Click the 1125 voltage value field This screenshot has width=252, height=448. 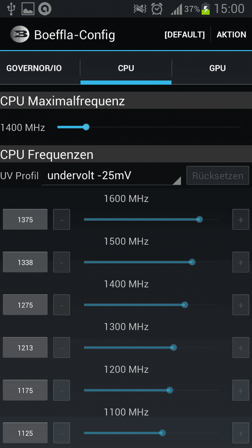point(25,433)
